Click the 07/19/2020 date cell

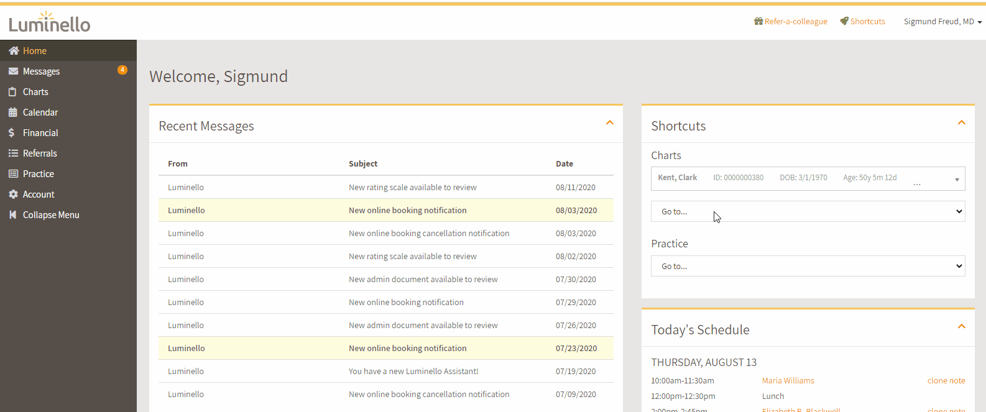coord(576,372)
